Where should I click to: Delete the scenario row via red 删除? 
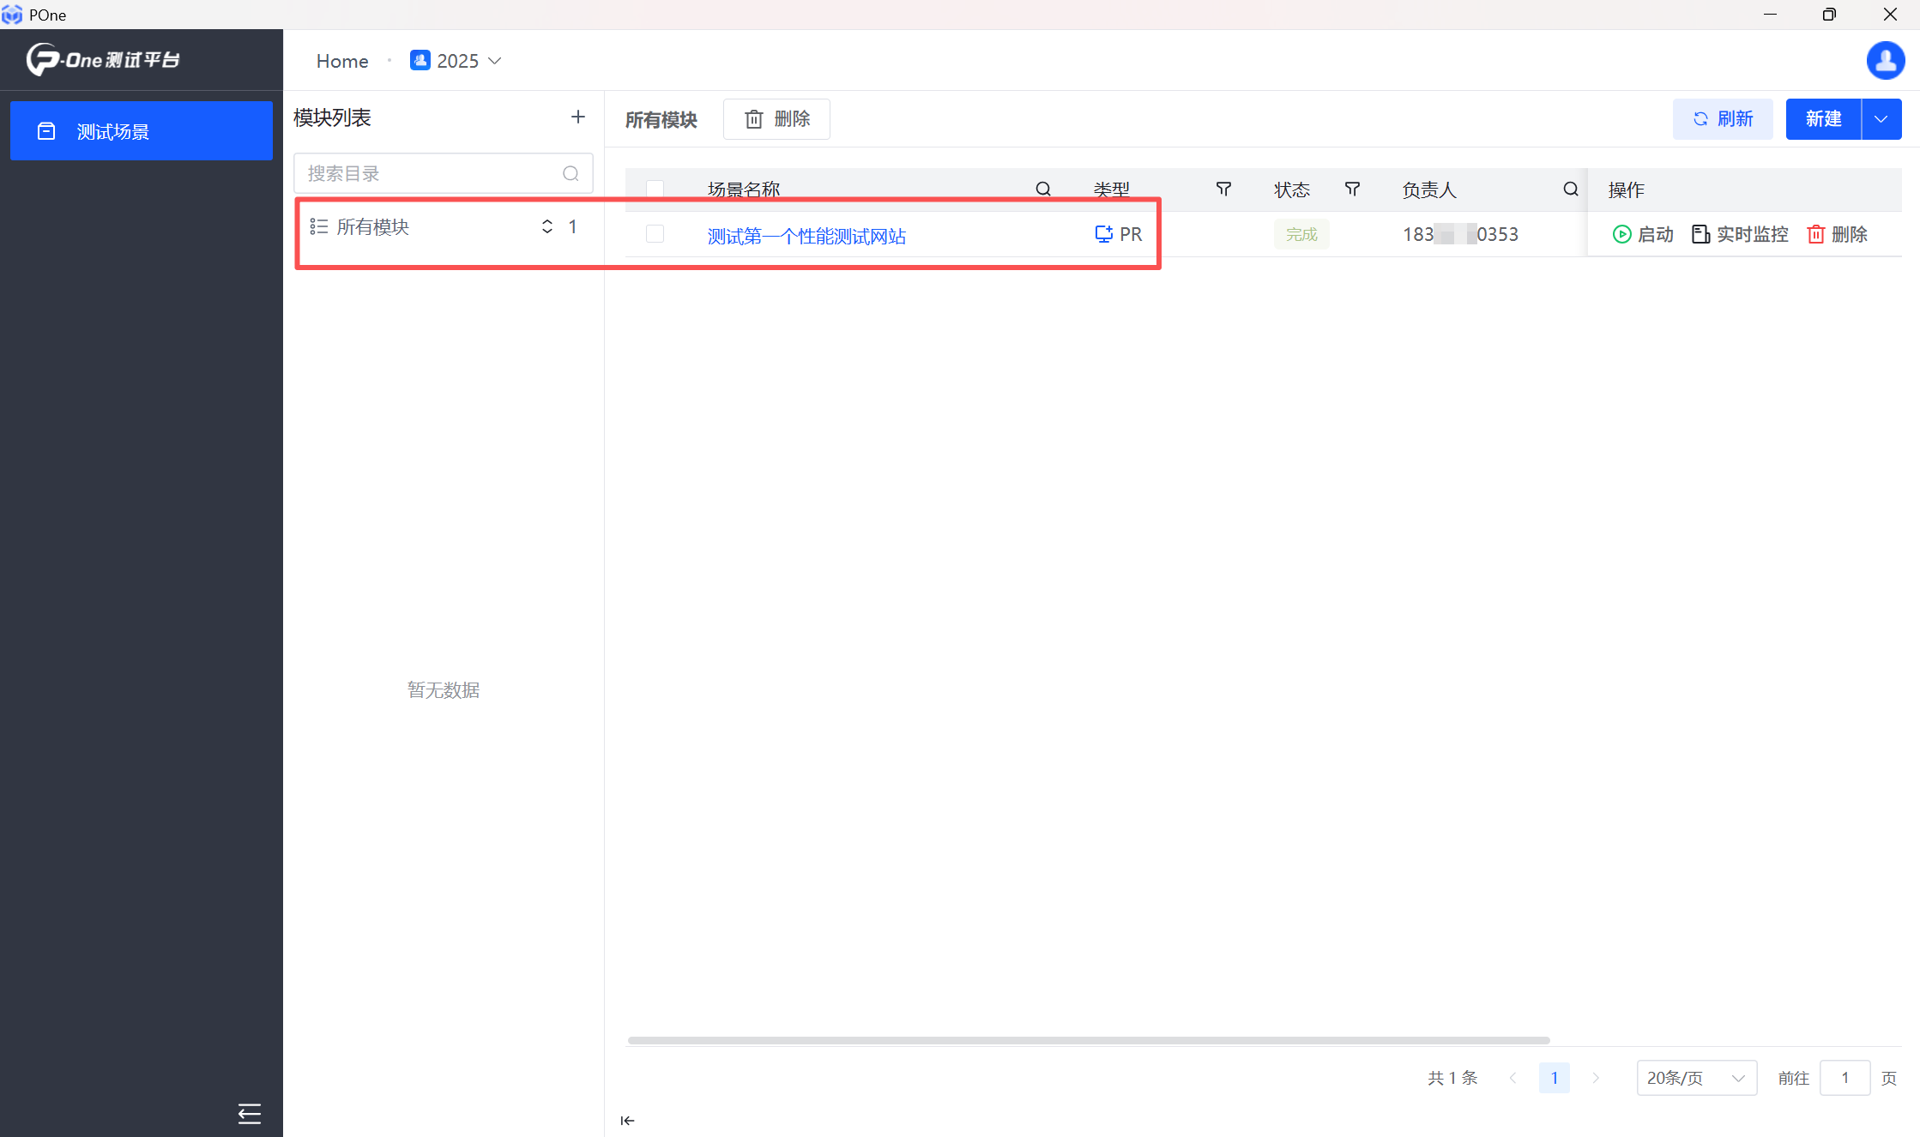click(1837, 234)
